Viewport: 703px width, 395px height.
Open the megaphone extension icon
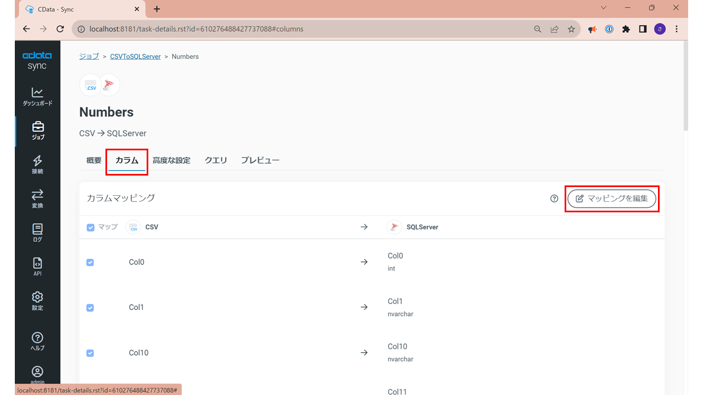[x=592, y=29]
